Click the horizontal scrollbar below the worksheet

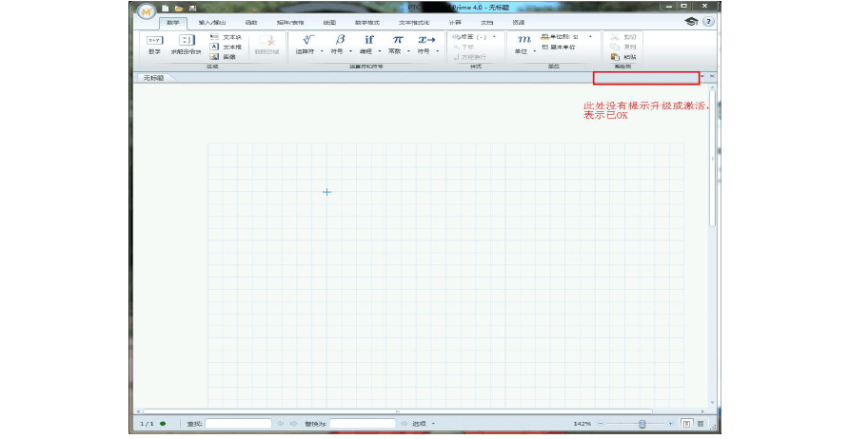pos(398,411)
